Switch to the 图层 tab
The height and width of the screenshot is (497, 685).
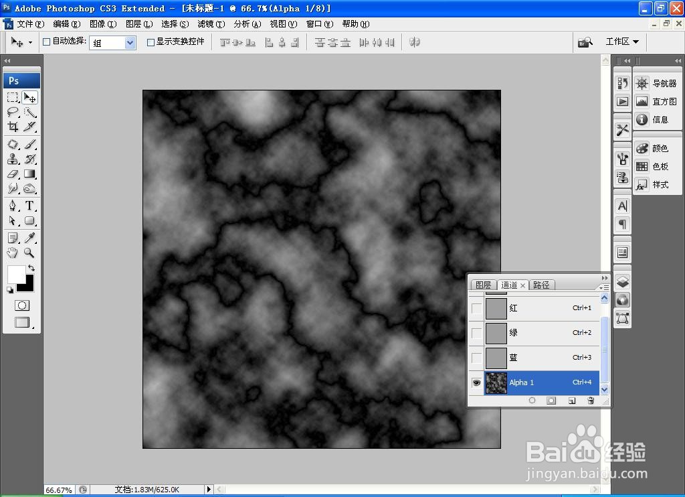[x=483, y=285]
